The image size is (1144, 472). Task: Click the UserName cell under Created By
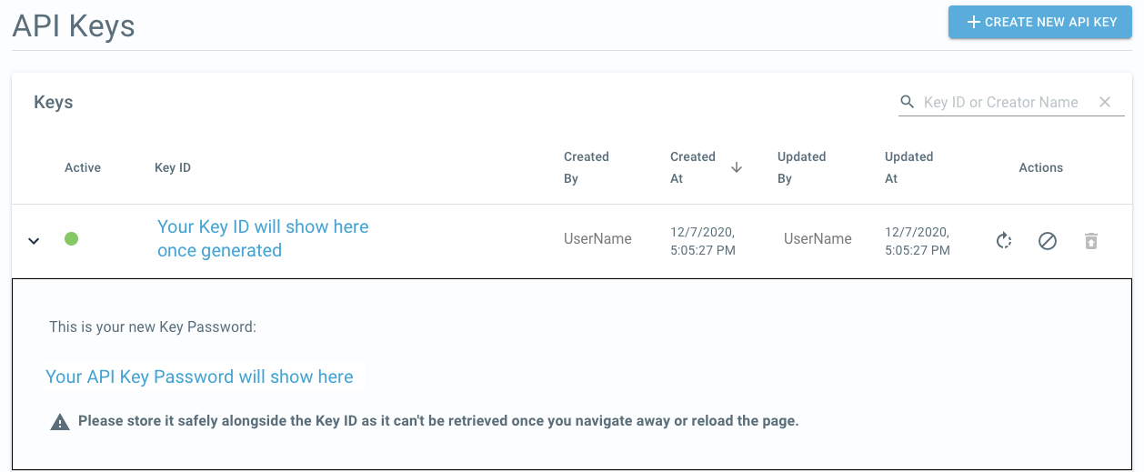(x=597, y=238)
